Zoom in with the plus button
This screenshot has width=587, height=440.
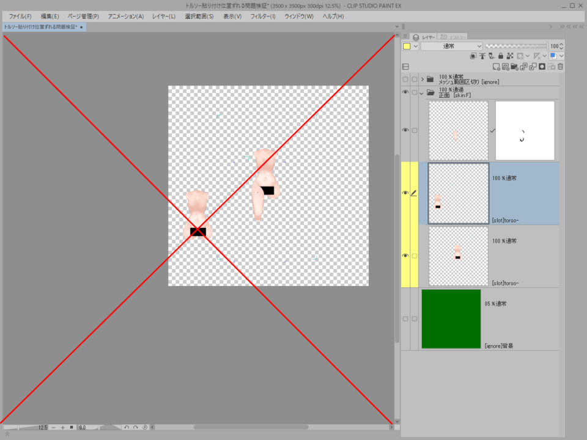point(62,428)
